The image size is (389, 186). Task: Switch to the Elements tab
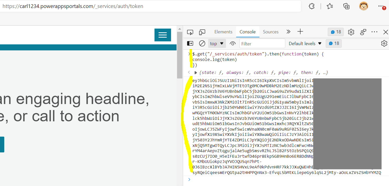click(x=223, y=32)
